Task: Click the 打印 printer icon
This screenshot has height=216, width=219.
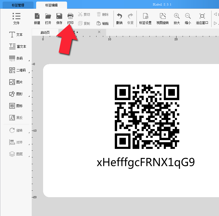Action: point(70,16)
